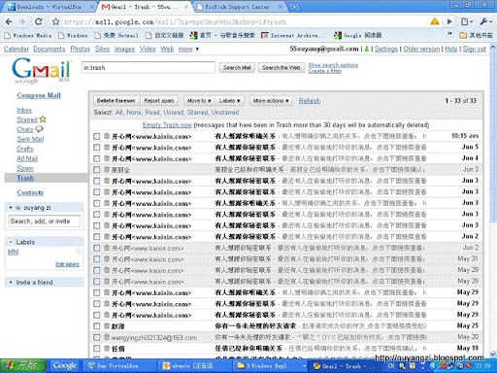497x373 pixels.
Task: Tick checkbox for Jun 4 message
Action: coord(96,158)
